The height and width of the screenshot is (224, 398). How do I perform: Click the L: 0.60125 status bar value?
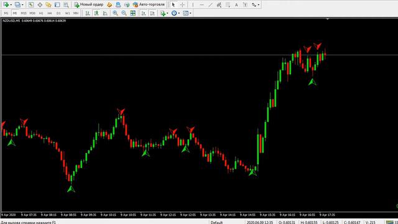coord(330,222)
